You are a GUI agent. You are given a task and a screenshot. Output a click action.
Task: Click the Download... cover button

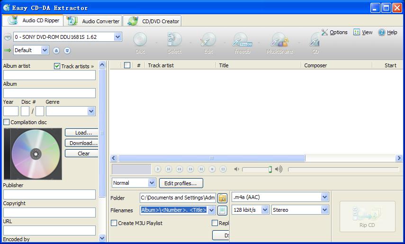82,143
